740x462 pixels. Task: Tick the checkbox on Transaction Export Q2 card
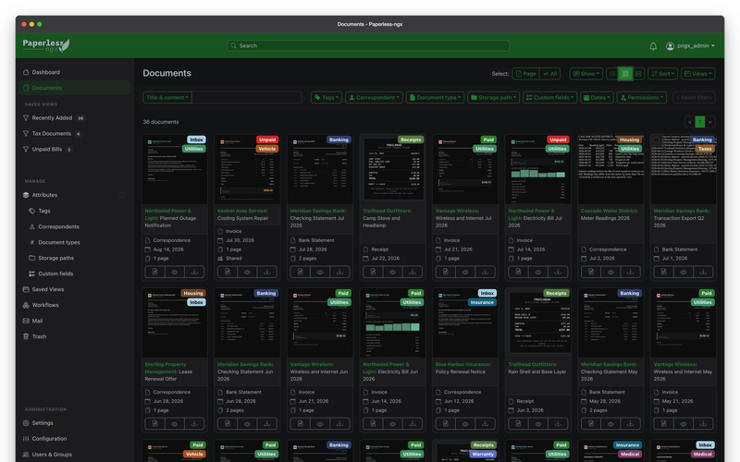point(657,140)
